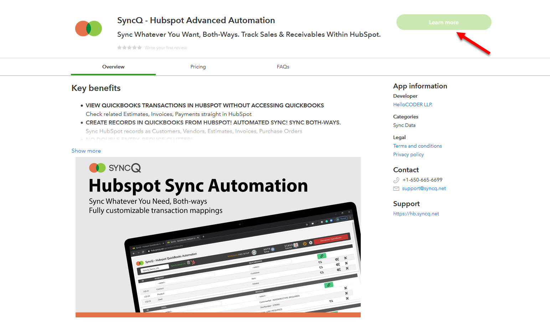Click the phone icon in the Contact section
The image size is (550, 322).
(396, 180)
